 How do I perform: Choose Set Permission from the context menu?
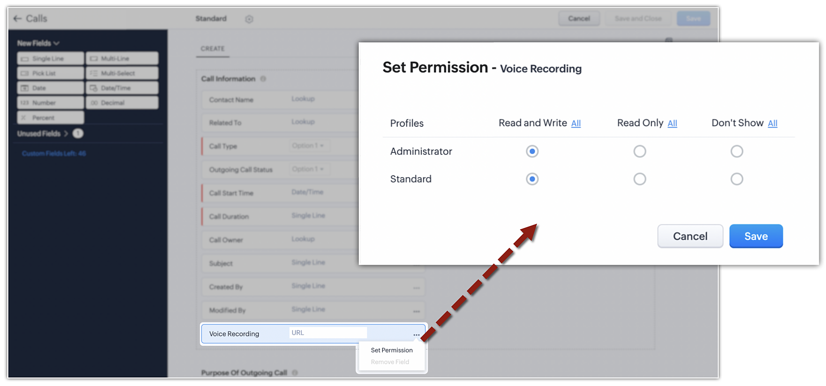392,350
